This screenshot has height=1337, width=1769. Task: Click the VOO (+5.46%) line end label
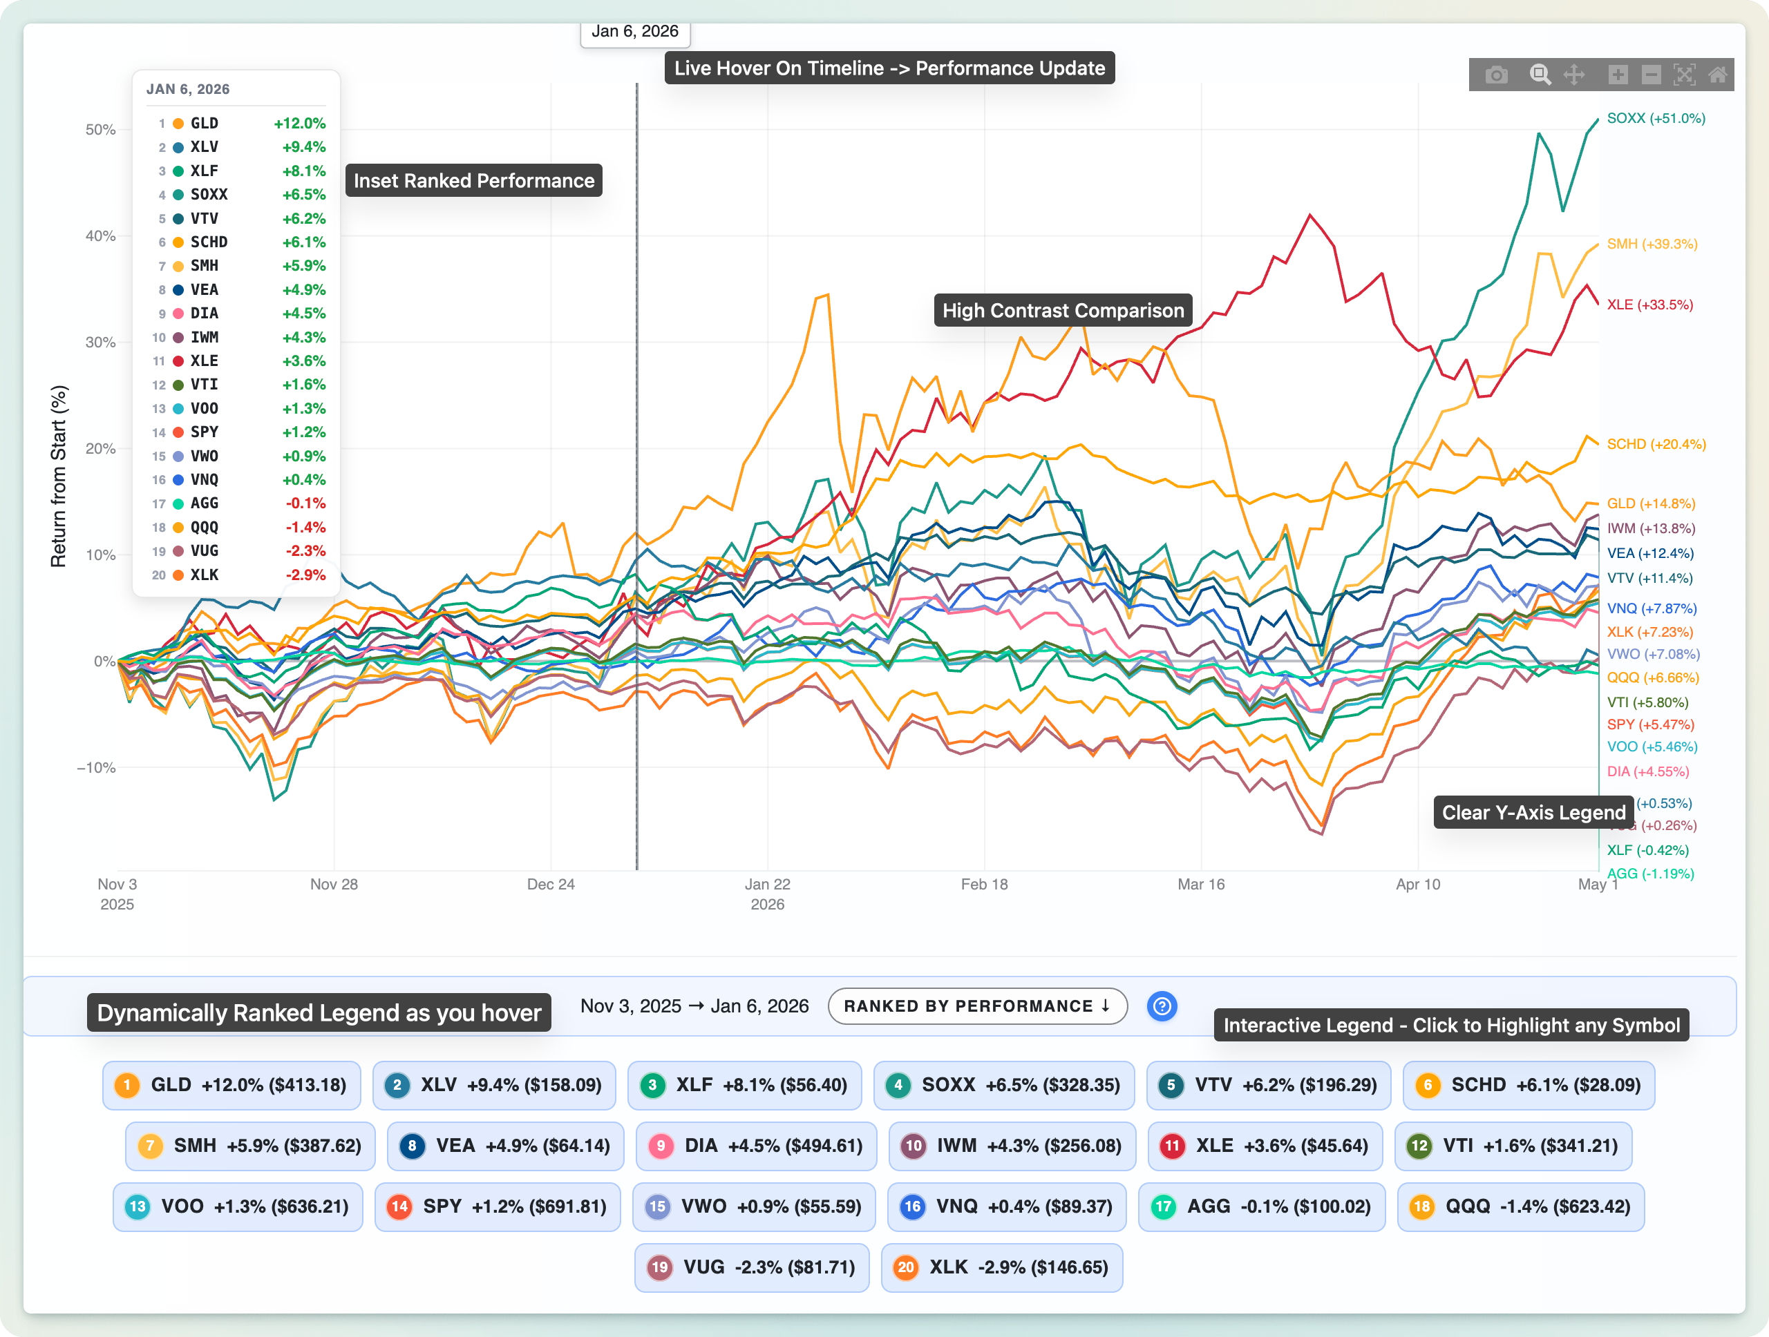[1652, 747]
